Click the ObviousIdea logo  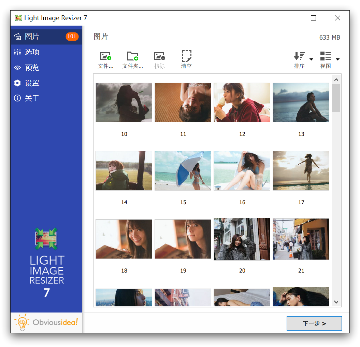(x=46, y=322)
